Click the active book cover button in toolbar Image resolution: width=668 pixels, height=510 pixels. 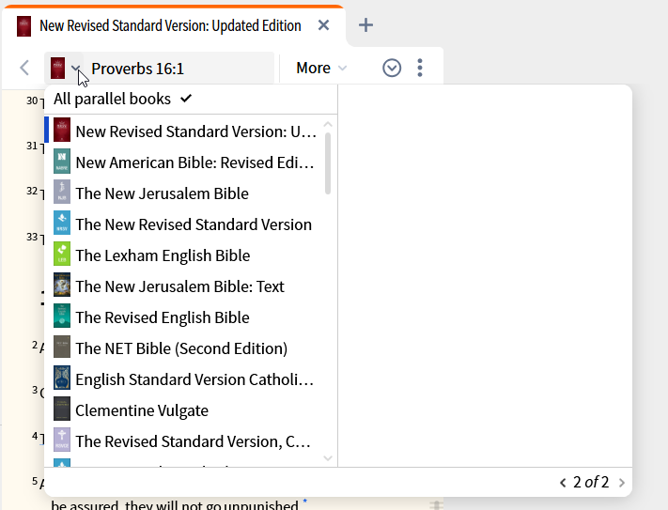[x=57, y=69]
